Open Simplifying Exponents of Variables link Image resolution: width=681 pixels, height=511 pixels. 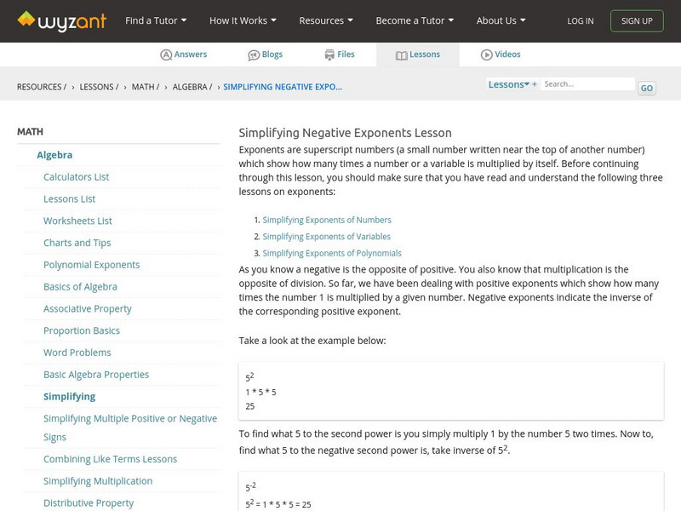[327, 237]
